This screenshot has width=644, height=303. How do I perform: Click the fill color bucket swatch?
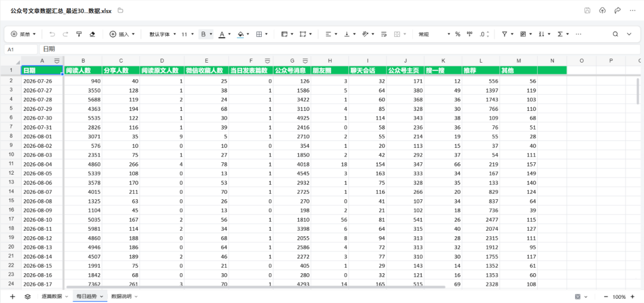pos(241,35)
